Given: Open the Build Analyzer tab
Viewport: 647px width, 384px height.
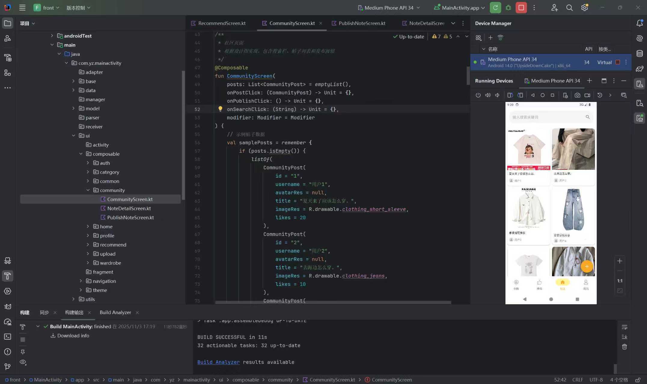Looking at the screenshot, I should (115, 312).
